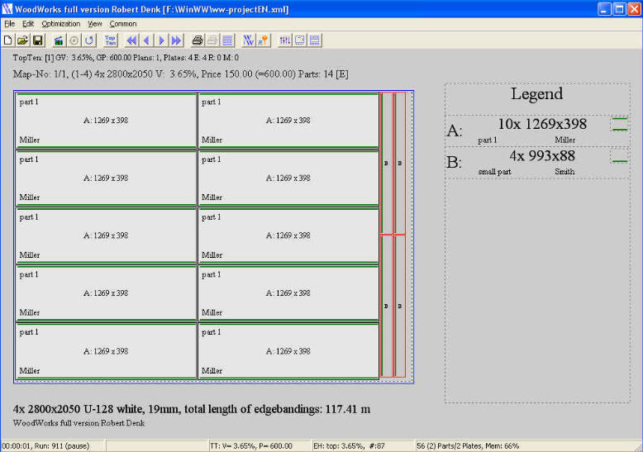Click the Map-No 1/1 info line

[x=180, y=74]
